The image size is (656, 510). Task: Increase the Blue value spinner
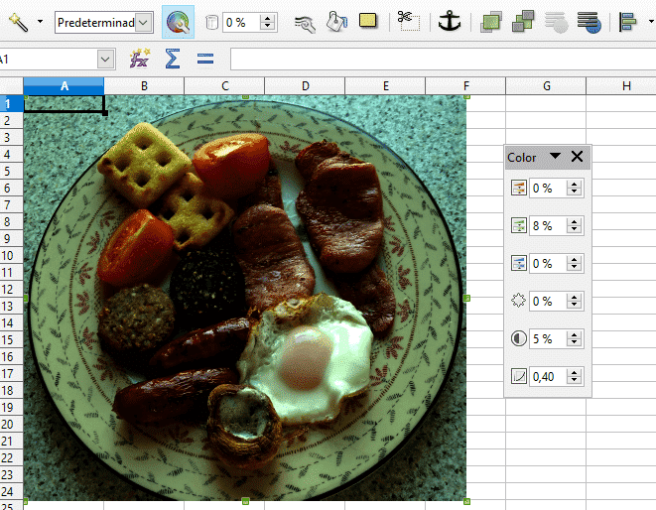pyautogui.click(x=575, y=259)
